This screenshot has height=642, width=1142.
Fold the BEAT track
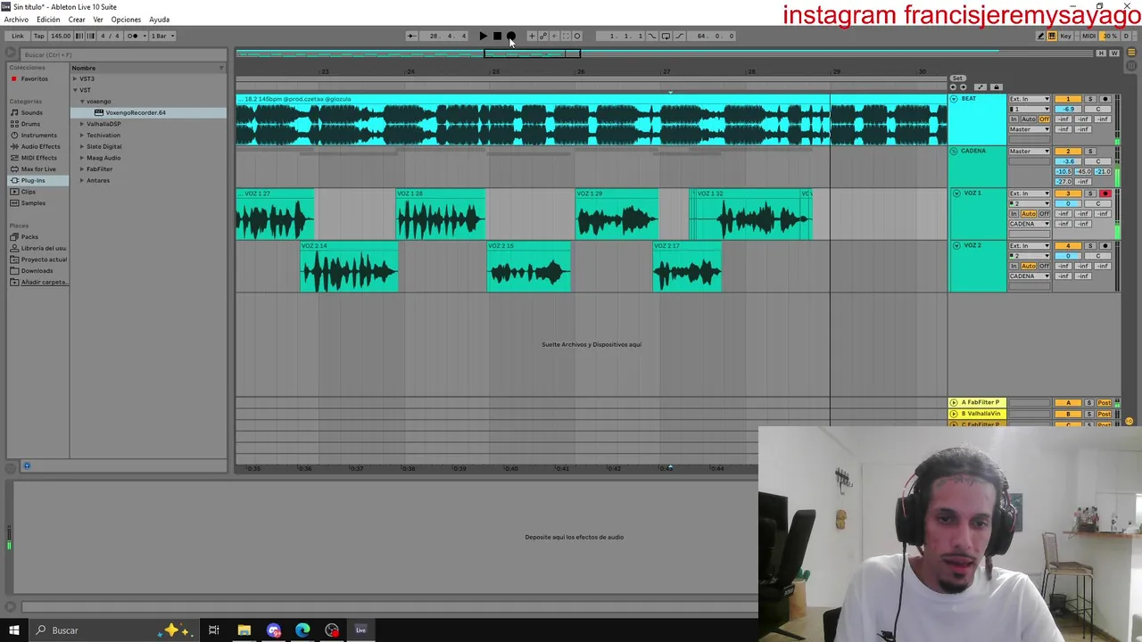click(954, 99)
